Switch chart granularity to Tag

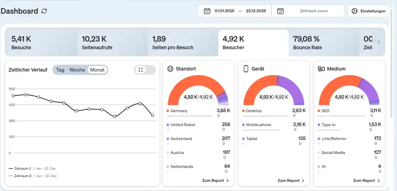pos(60,70)
